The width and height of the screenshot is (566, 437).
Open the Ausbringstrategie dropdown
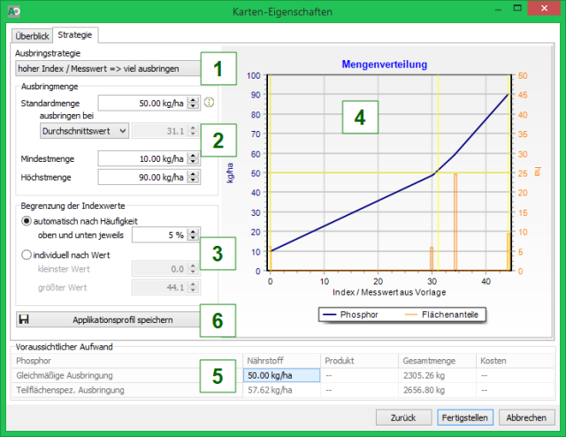click(107, 68)
